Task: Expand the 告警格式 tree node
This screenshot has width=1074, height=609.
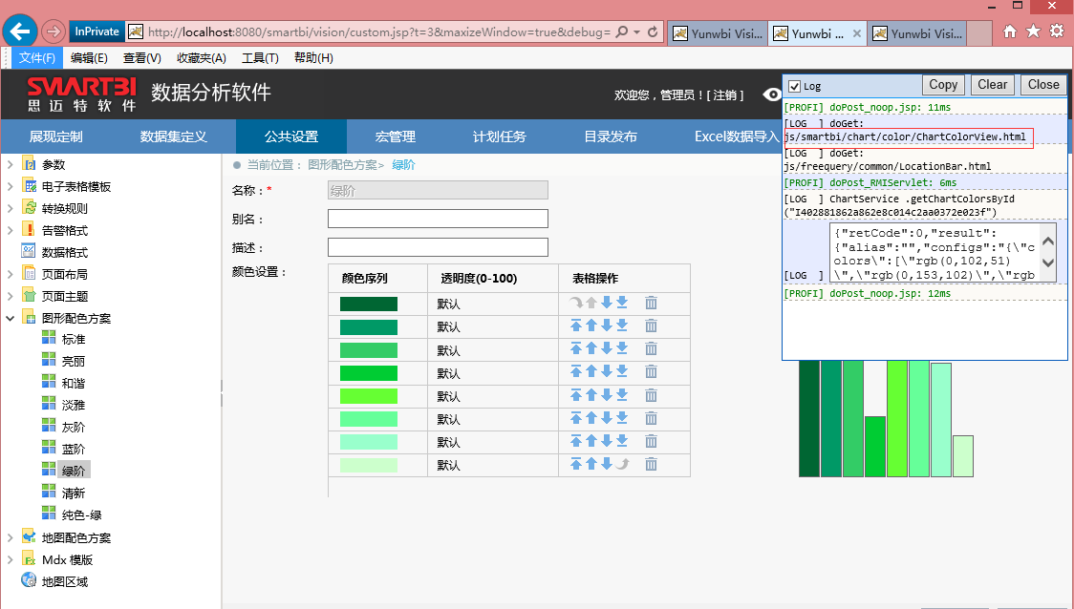Action: click(x=11, y=230)
